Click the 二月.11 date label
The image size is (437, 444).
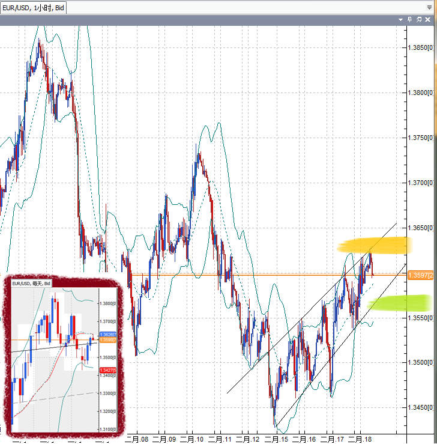pyautogui.click(x=220, y=439)
